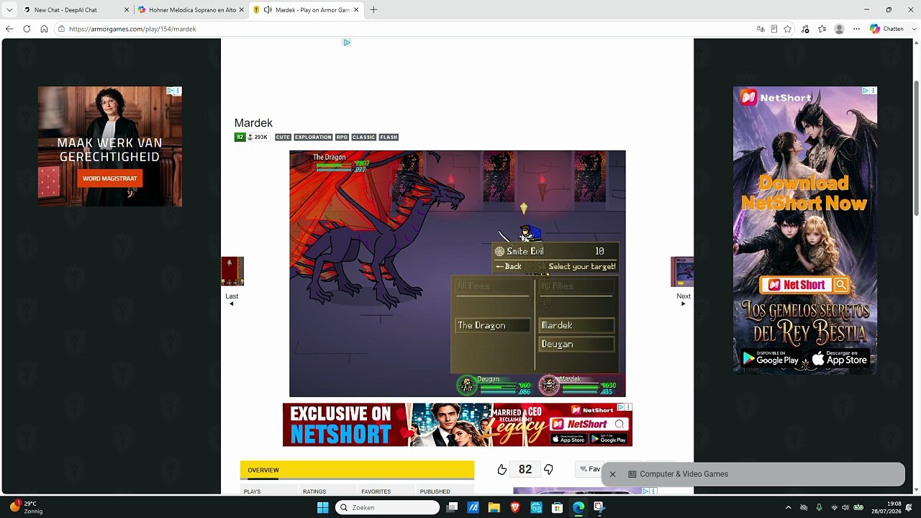Open the favorites list
This screenshot has width=921, height=518.
(x=822, y=29)
